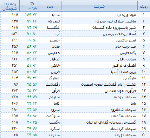Click the symbol فزرین
The width and height of the screenshot is (150, 138).
(x=55, y=72)
